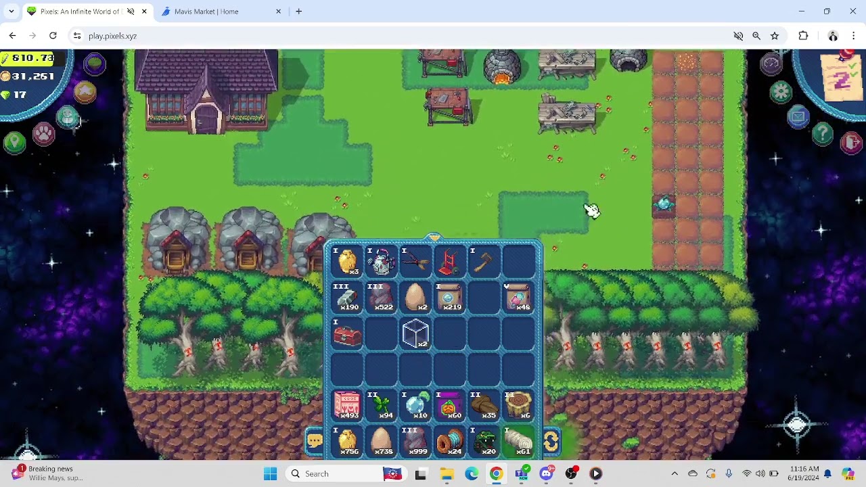Open the game settings gear button

click(781, 92)
